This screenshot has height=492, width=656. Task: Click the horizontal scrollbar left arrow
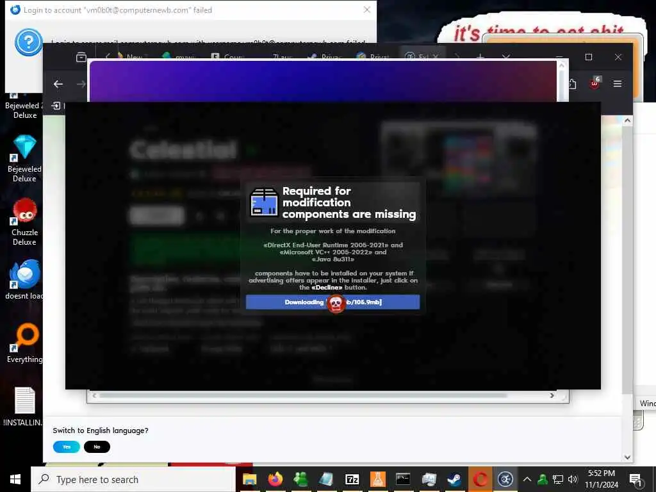pos(95,395)
